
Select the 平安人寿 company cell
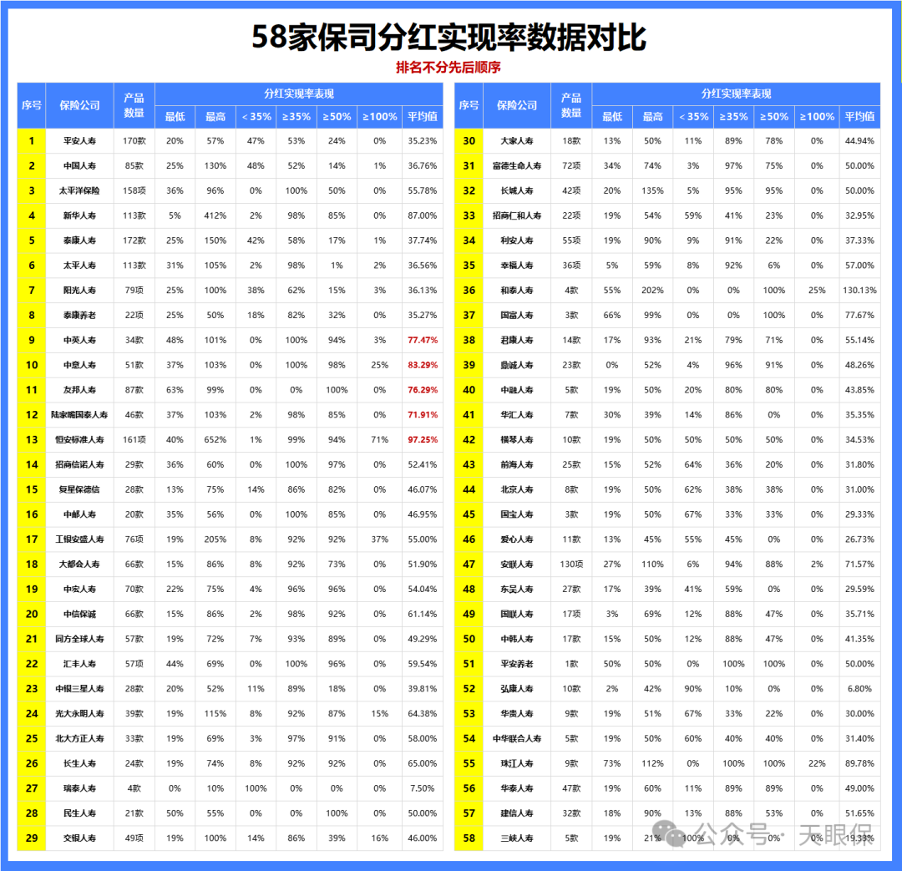[x=79, y=141]
